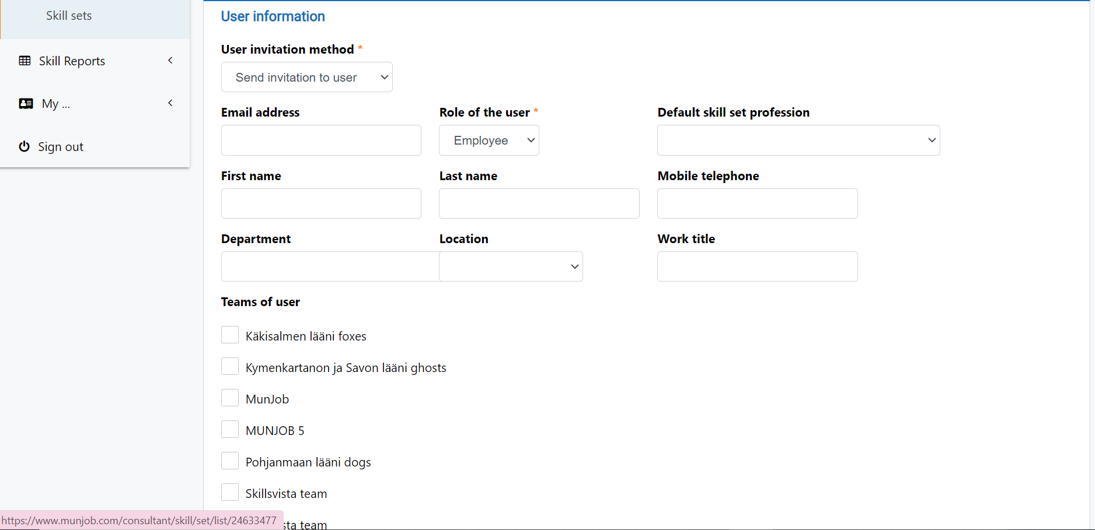1095x530 pixels.
Task: Check the Skillsvista team checkbox
Action: 230,492
